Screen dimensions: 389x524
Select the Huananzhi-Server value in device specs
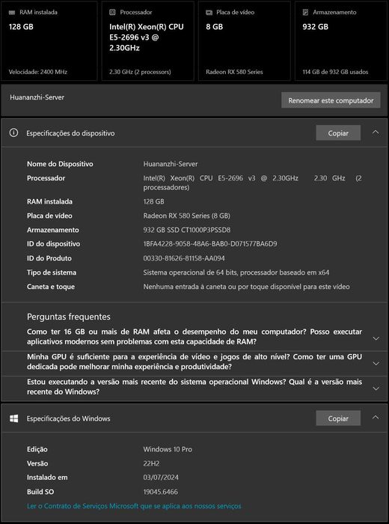click(171, 164)
